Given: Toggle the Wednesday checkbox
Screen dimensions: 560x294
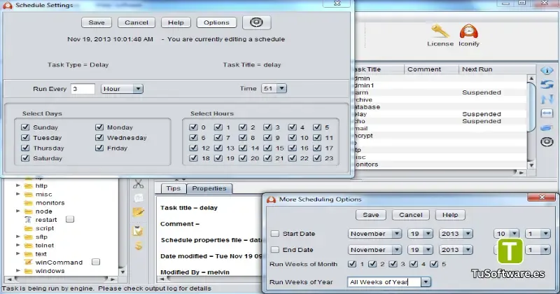Looking at the screenshot, I should [x=99, y=137].
